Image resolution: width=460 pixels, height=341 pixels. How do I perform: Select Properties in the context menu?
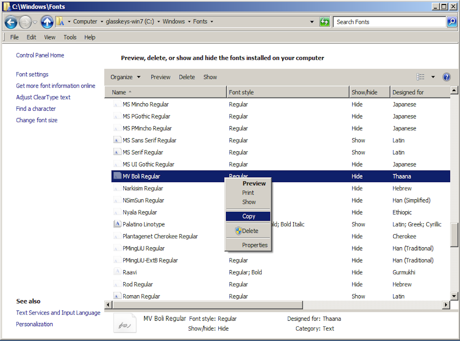(254, 245)
